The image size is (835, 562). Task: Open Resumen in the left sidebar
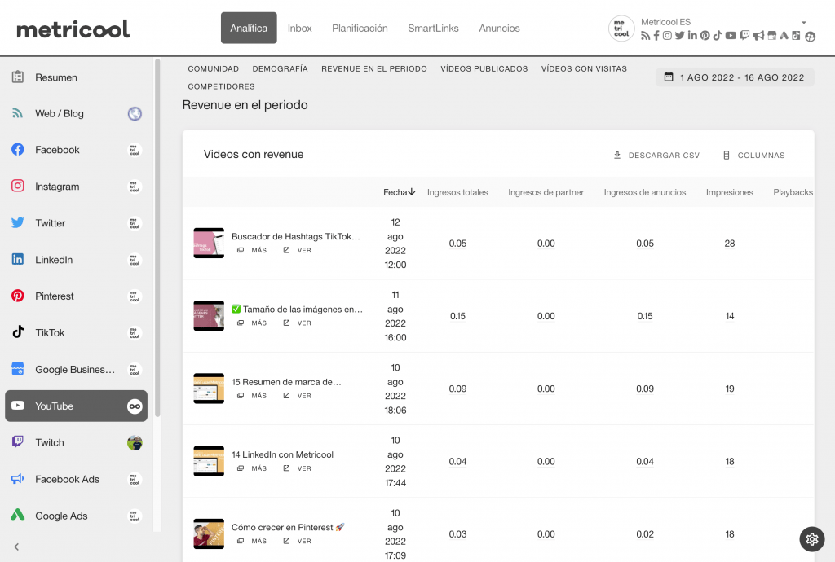(x=76, y=77)
